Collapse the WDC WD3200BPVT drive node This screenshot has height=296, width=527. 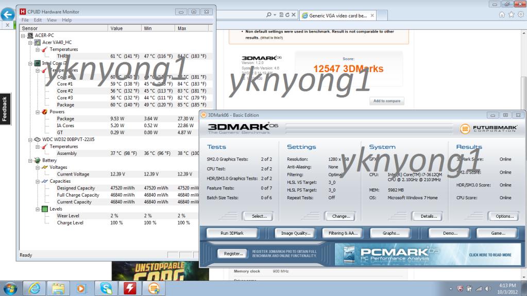(30, 140)
